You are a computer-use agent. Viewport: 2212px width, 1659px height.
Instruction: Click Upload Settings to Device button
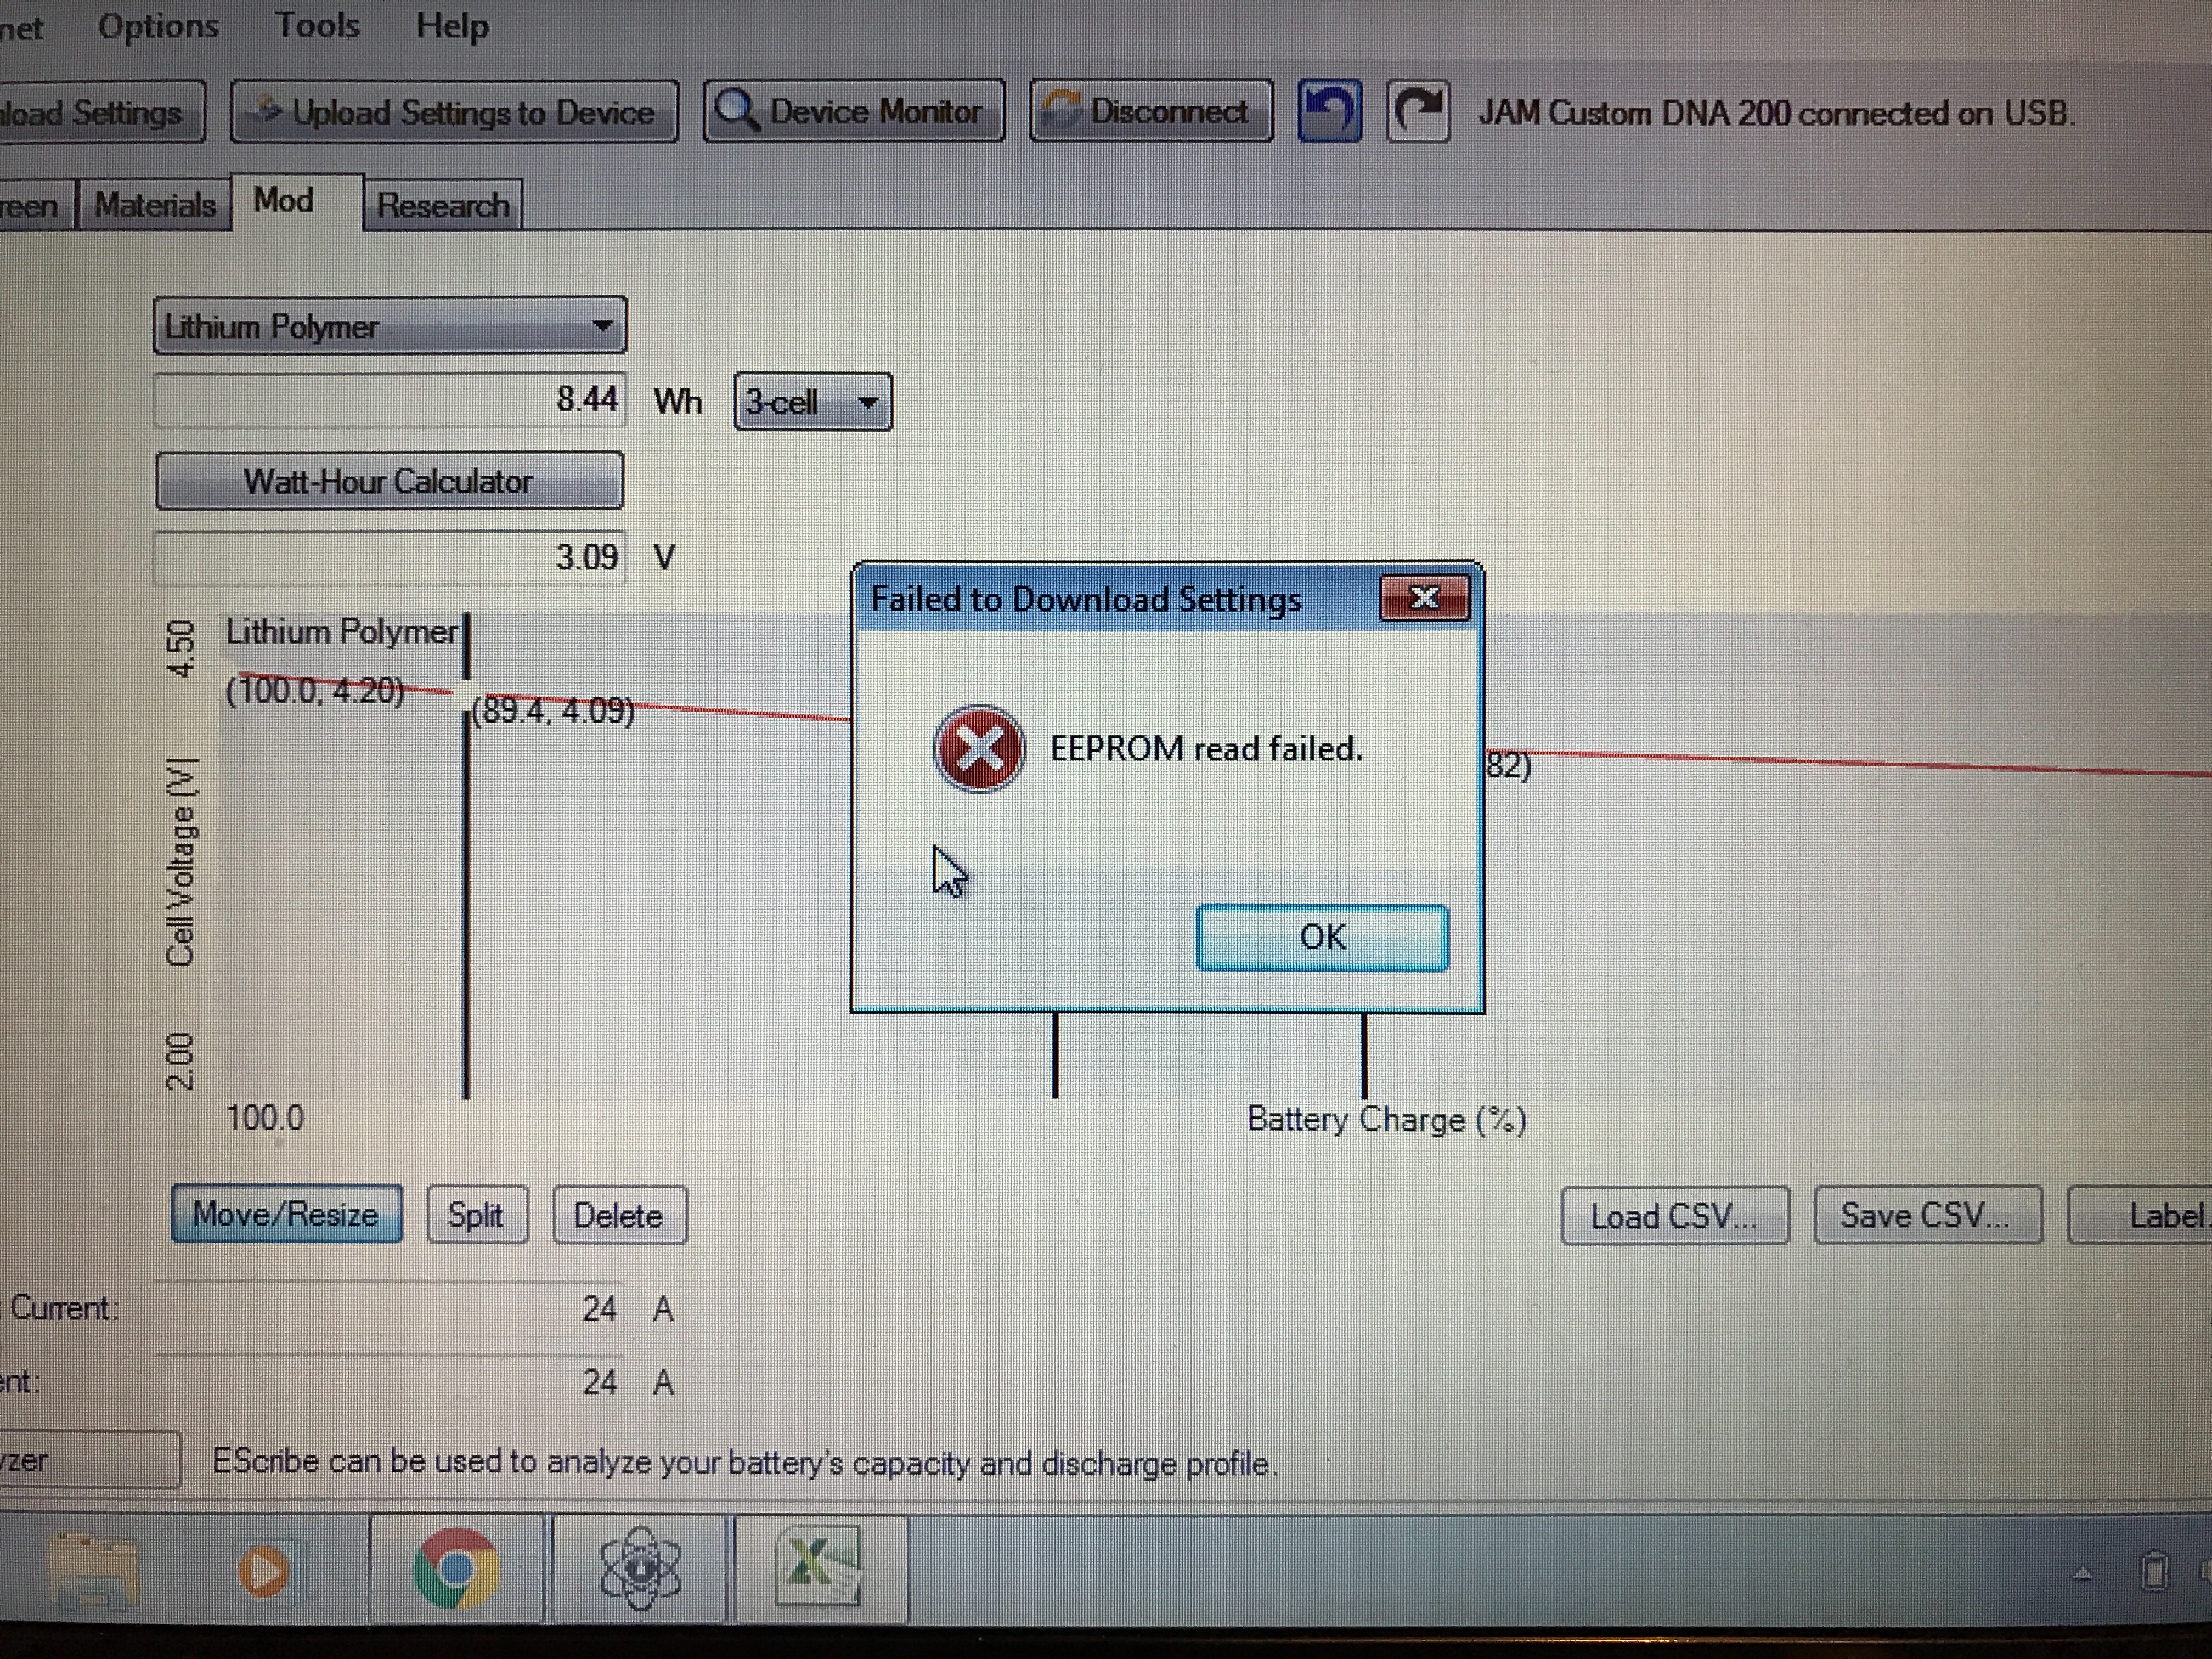click(455, 112)
